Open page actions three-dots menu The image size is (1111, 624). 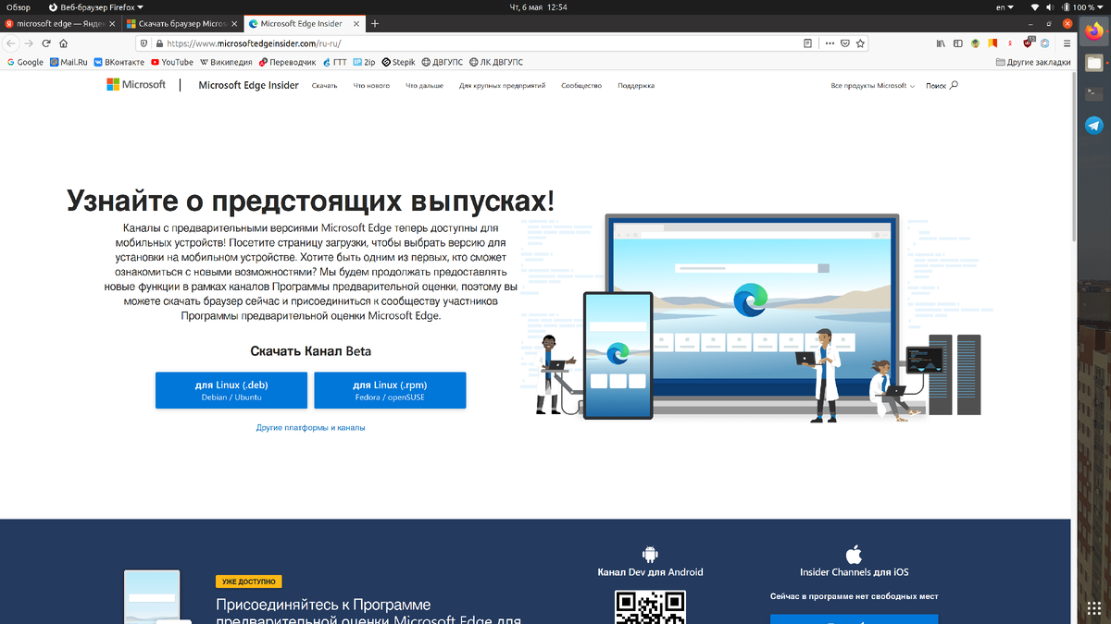tap(829, 43)
